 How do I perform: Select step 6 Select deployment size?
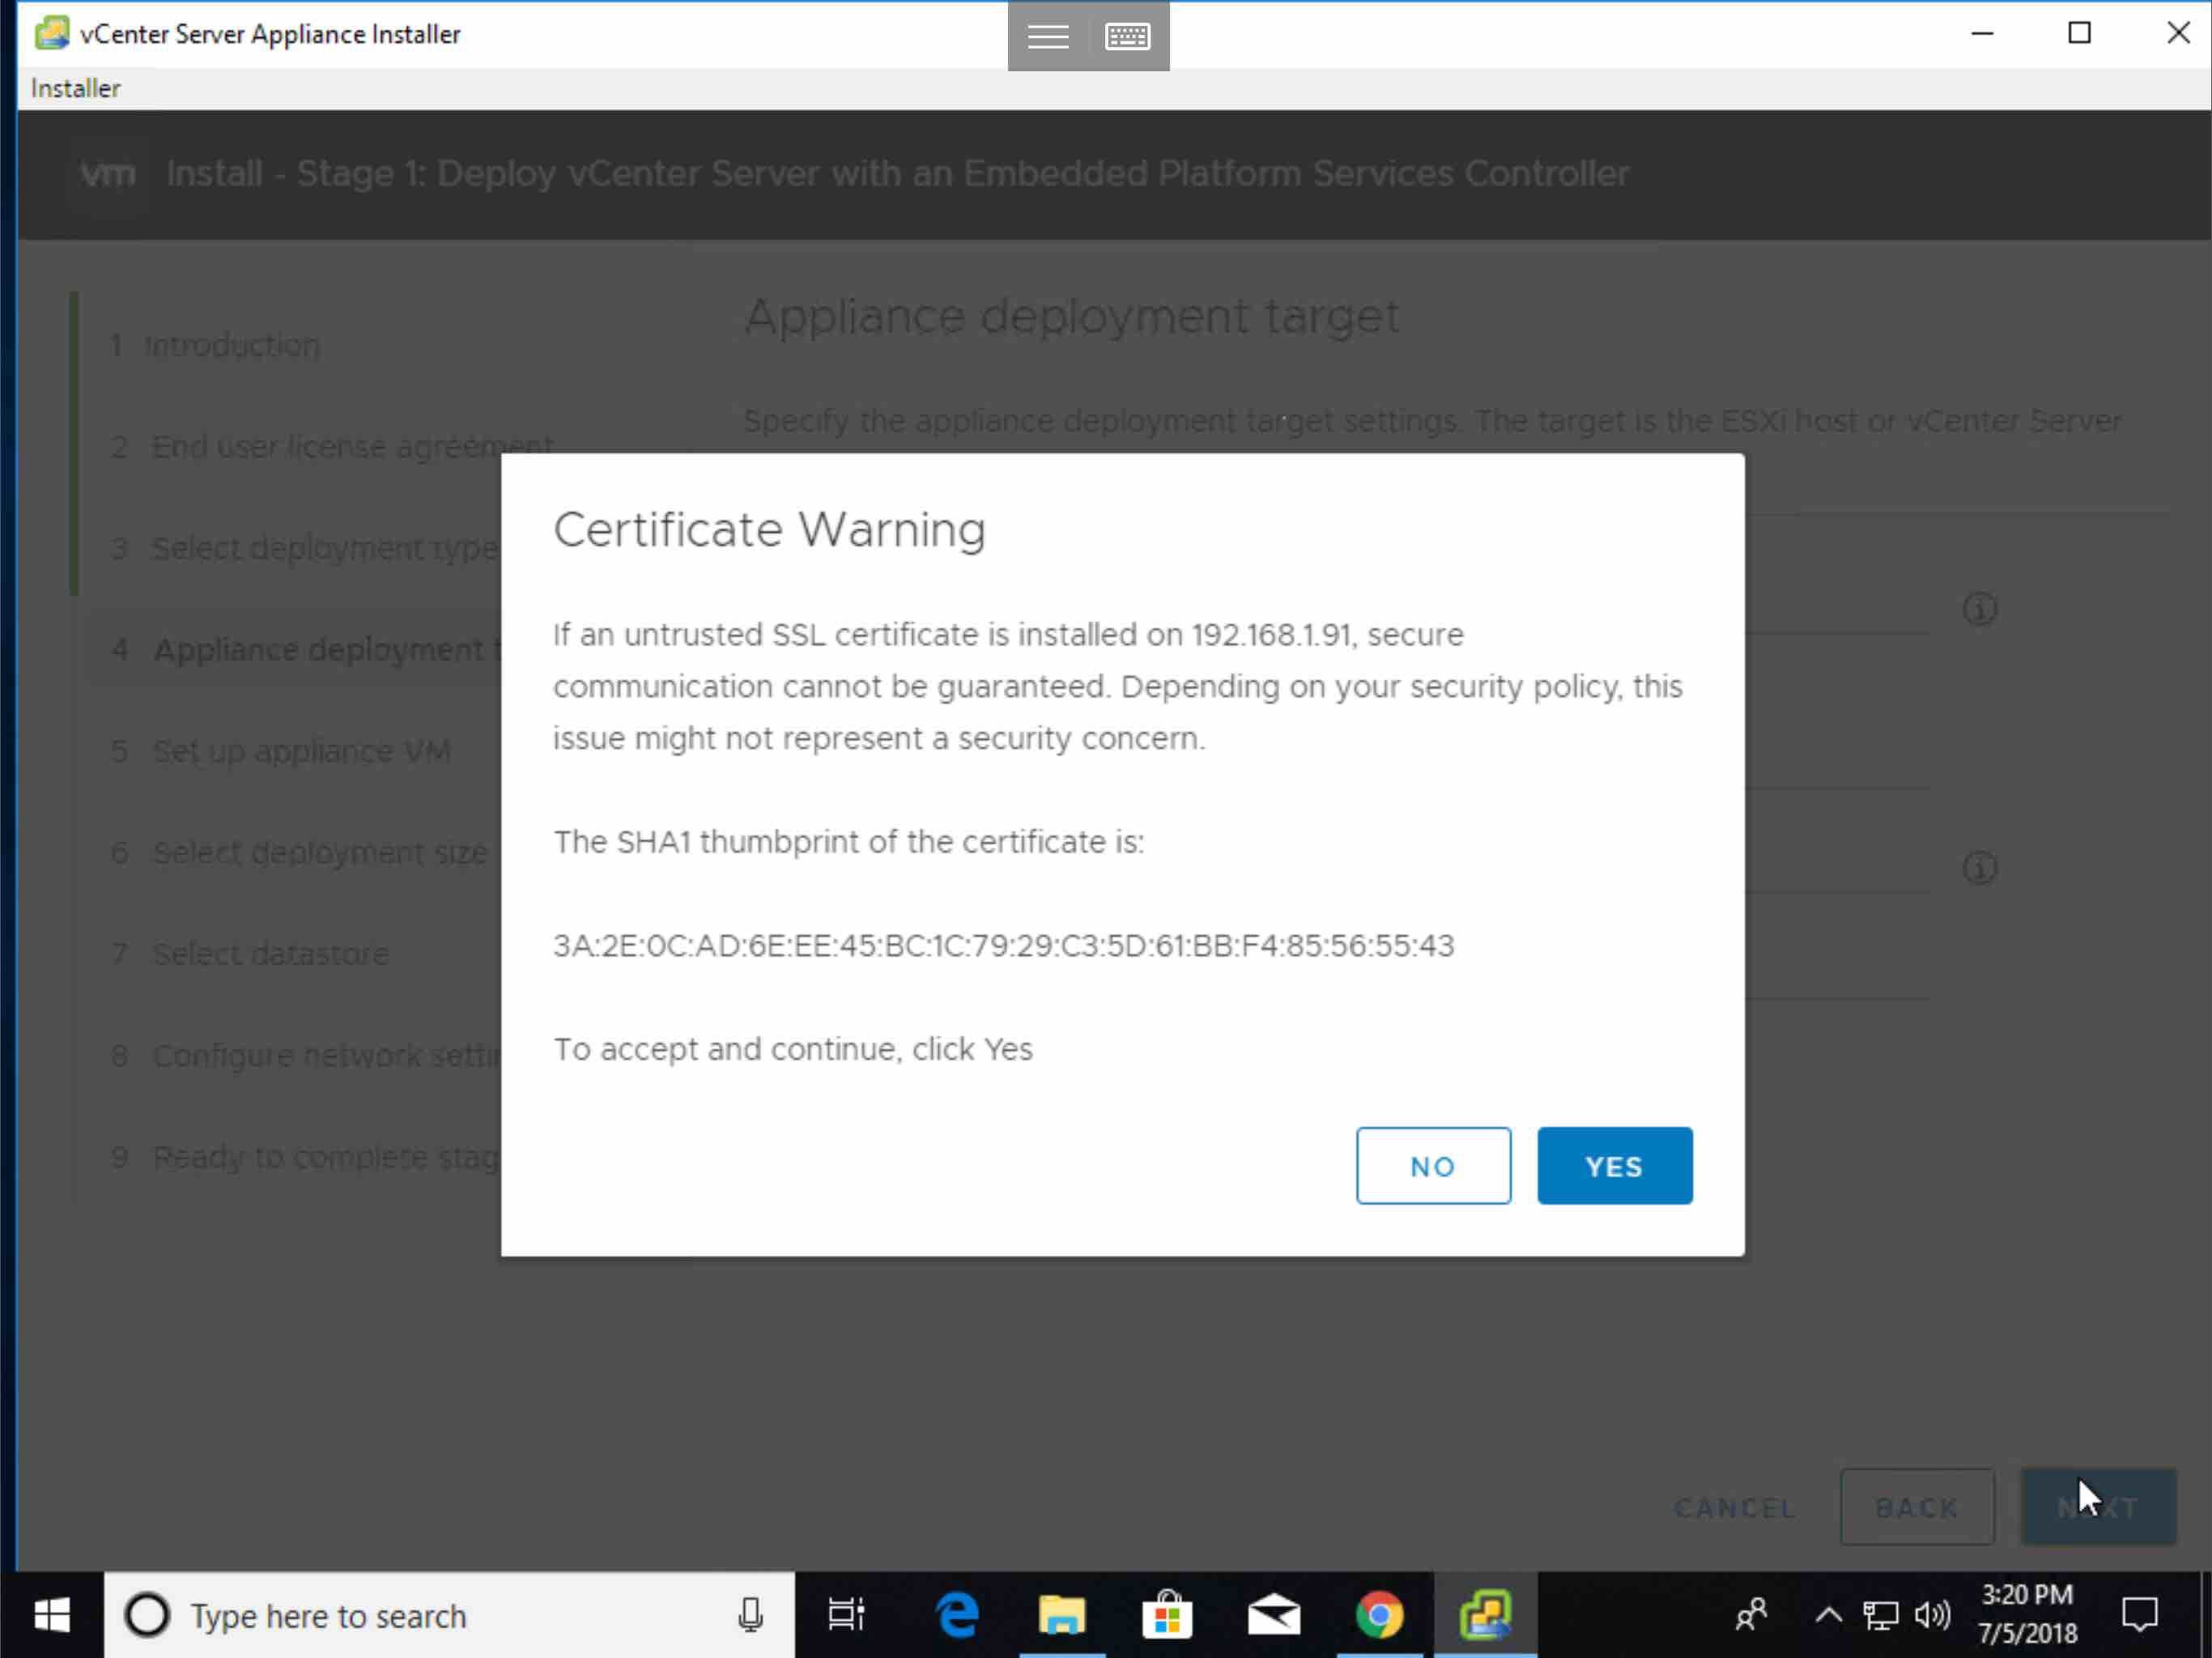click(x=300, y=852)
